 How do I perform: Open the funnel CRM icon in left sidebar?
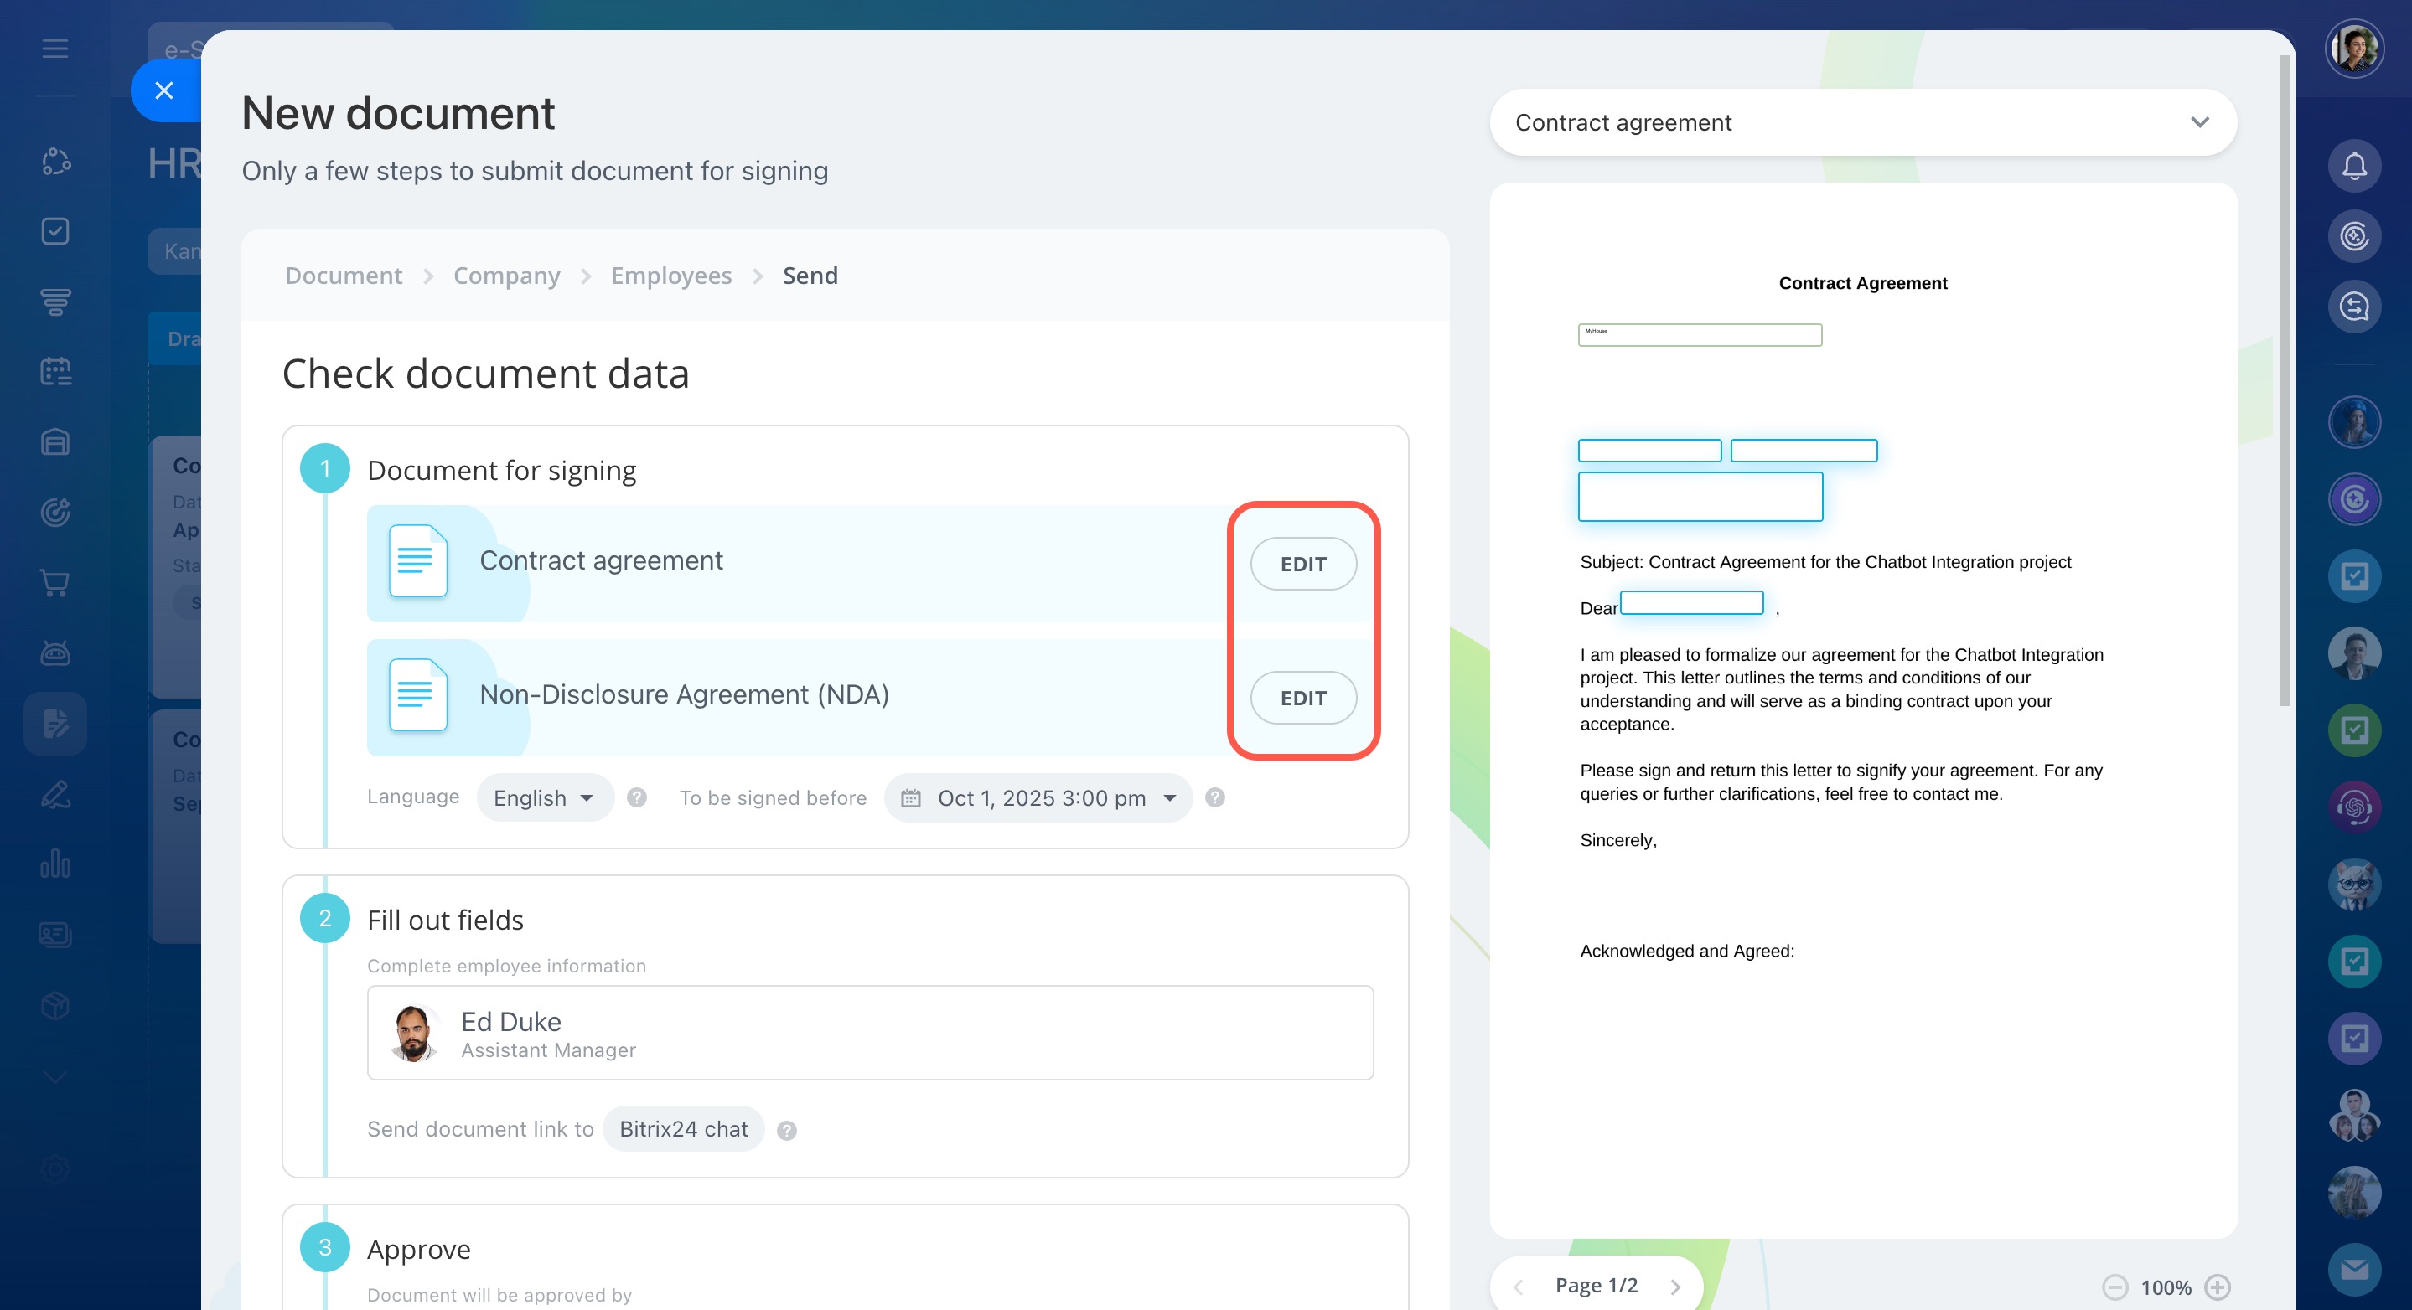[55, 302]
